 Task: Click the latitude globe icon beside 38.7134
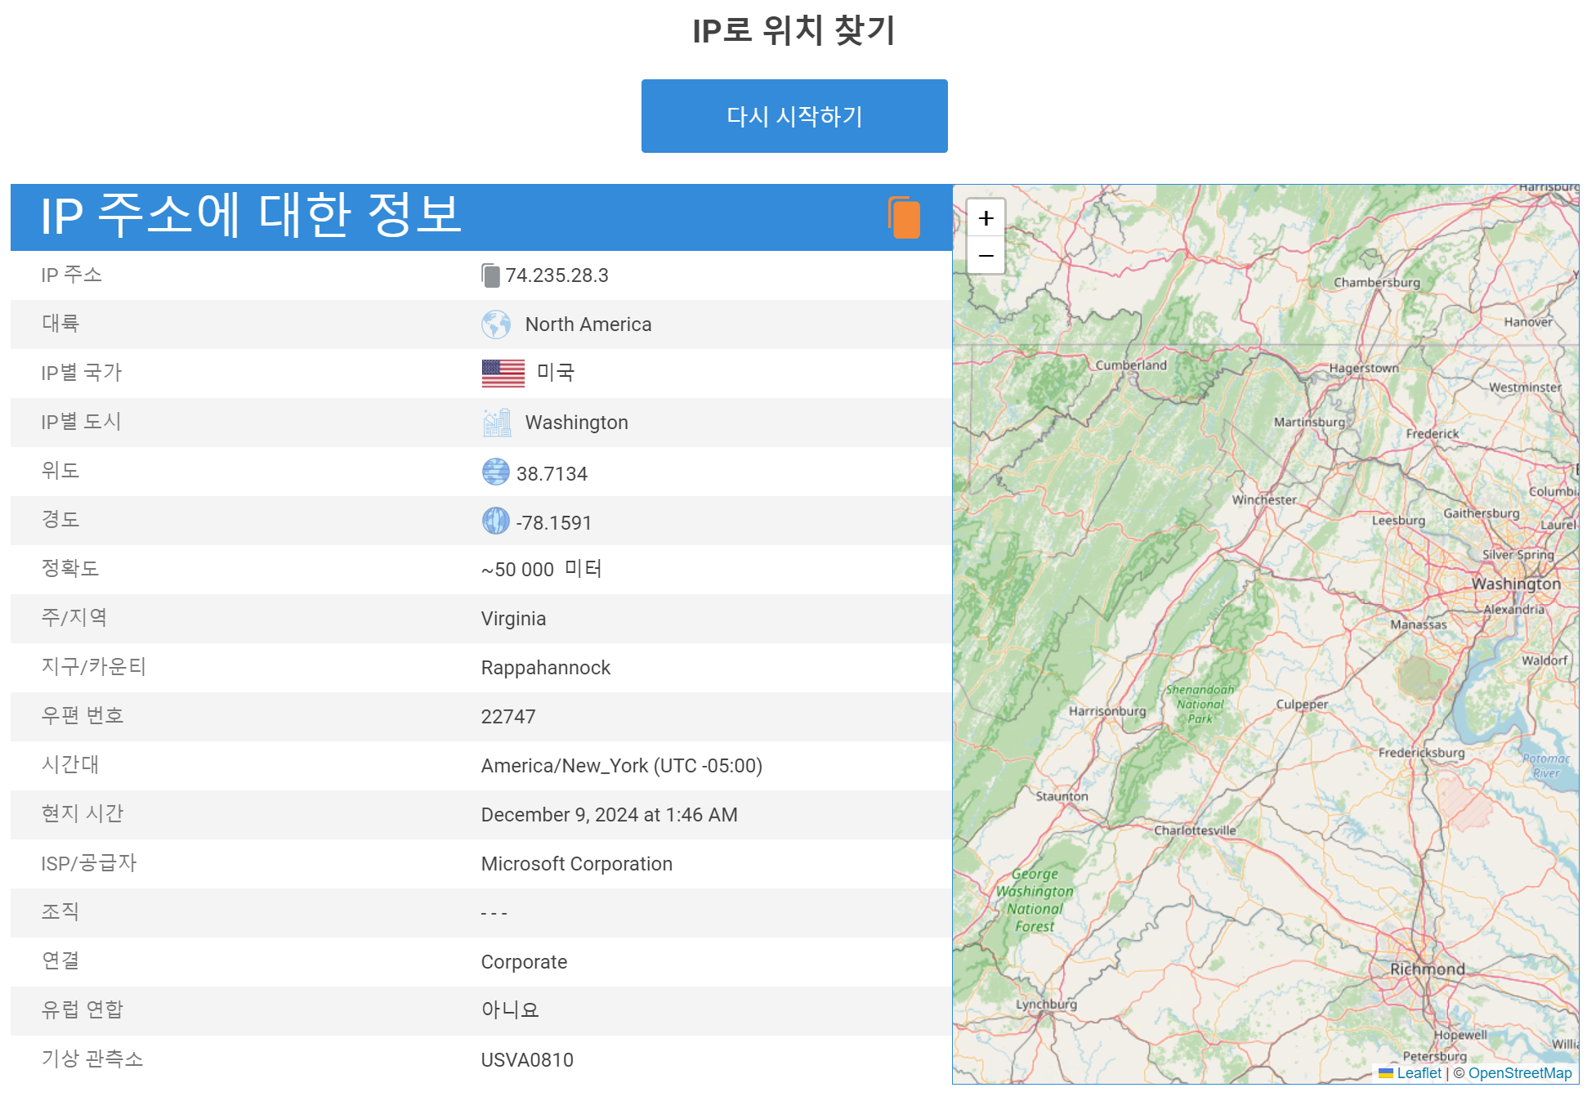(x=495, y=472)
